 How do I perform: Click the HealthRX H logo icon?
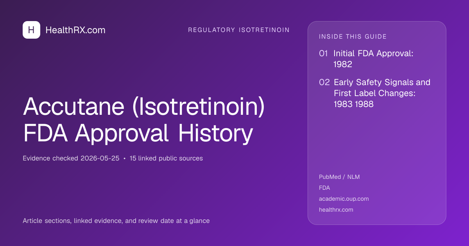(31, 30)
